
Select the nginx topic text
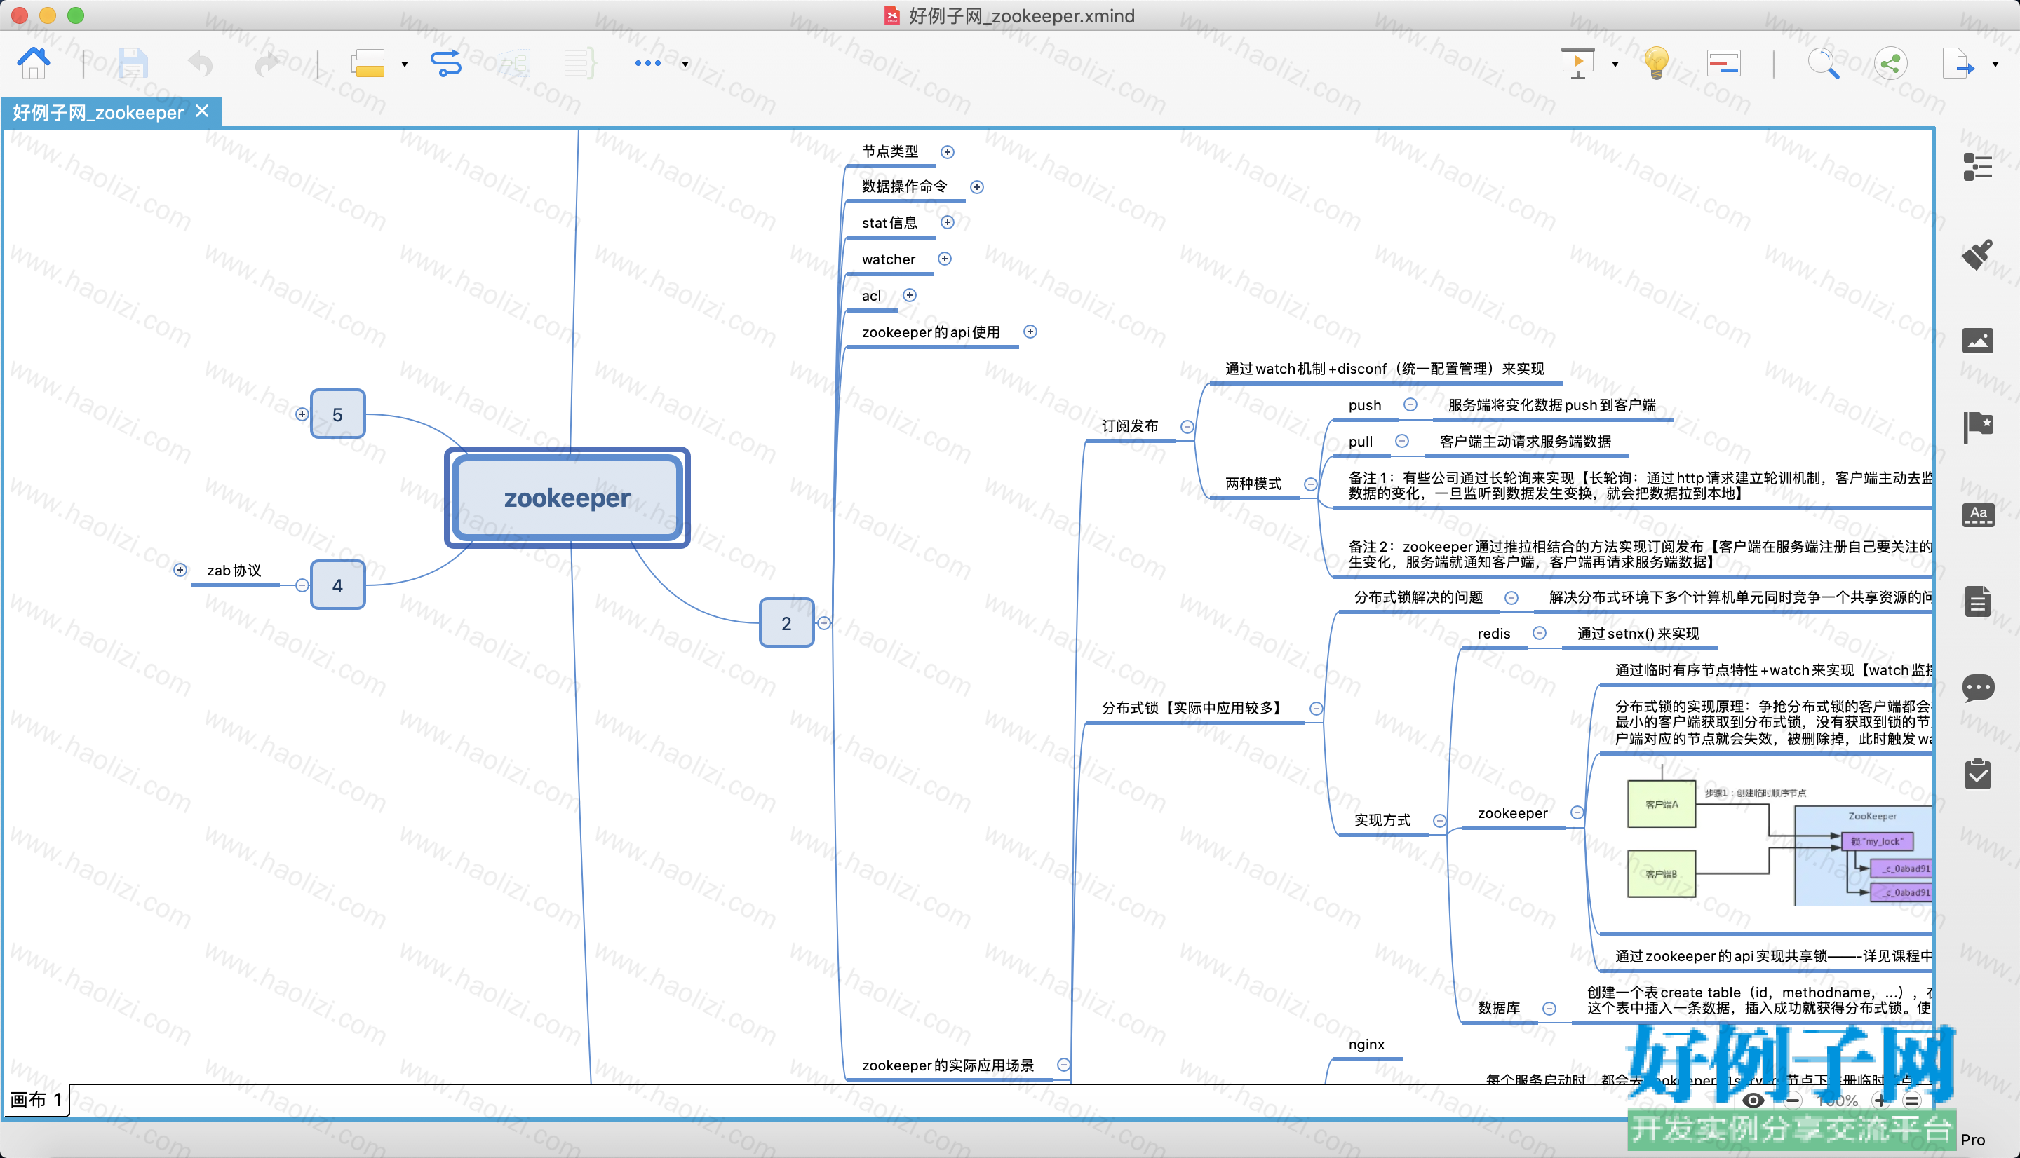click(1367, 1045)
